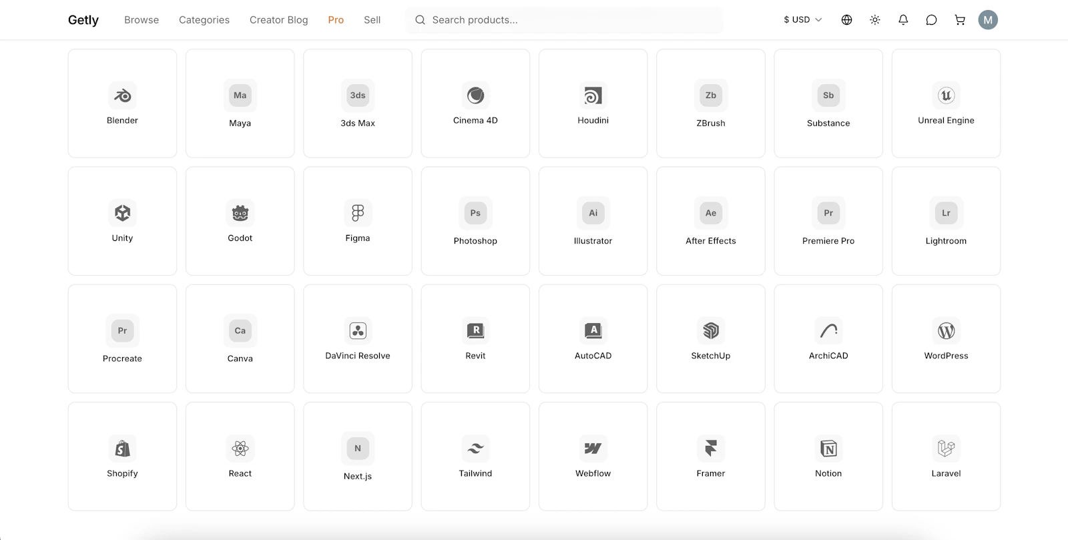Image resolution: width=1068 pixels, height=540 pixels.
Task: Pick the ZBrush icon
Action: [x=711, y=95]
